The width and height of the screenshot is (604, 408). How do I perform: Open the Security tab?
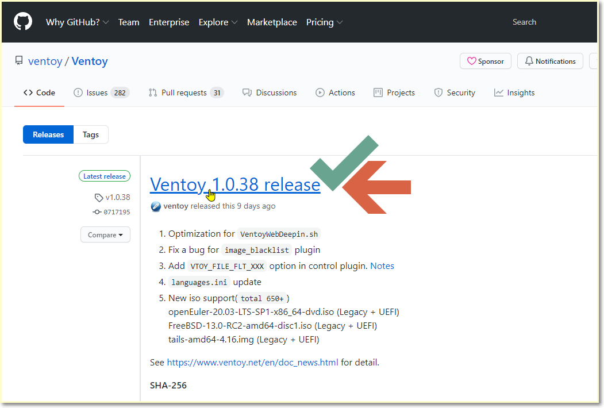click(455, 93)
